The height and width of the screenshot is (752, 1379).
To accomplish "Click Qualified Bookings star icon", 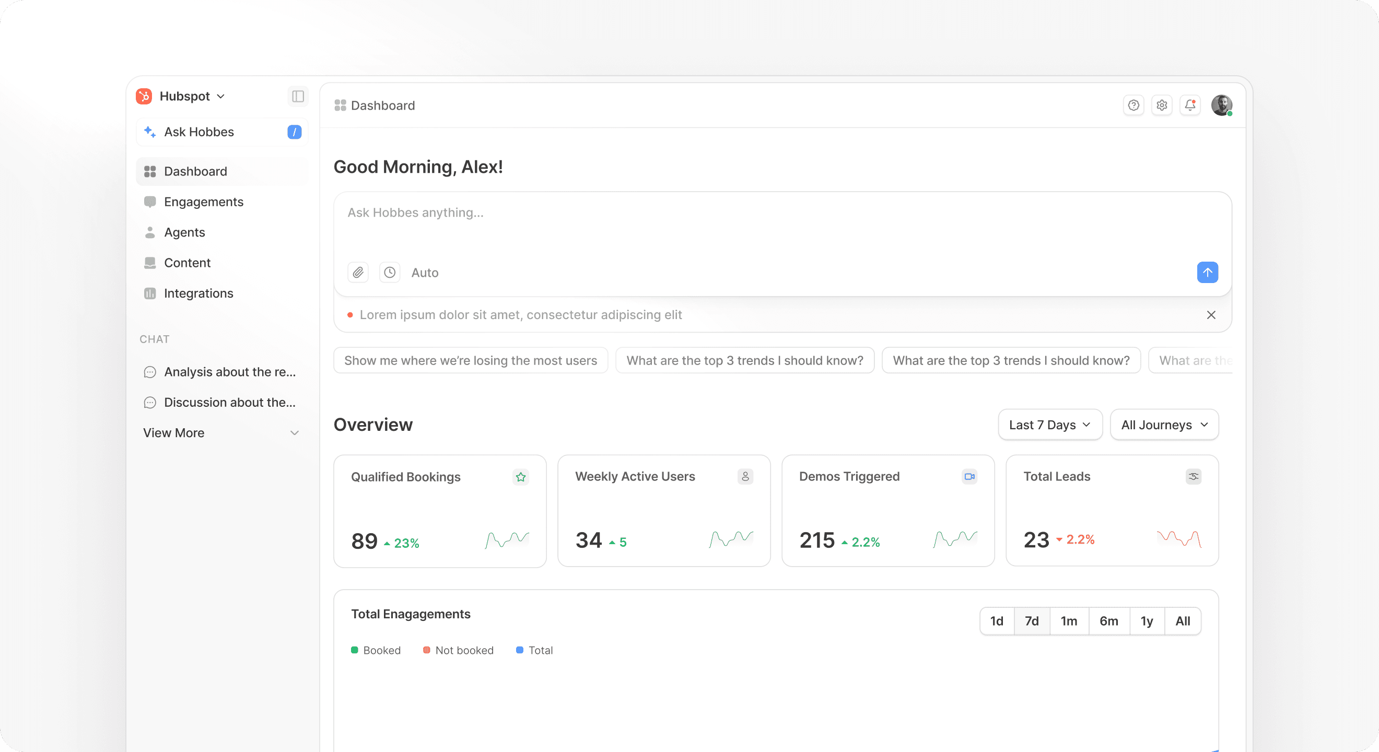I will coord(520,477).
